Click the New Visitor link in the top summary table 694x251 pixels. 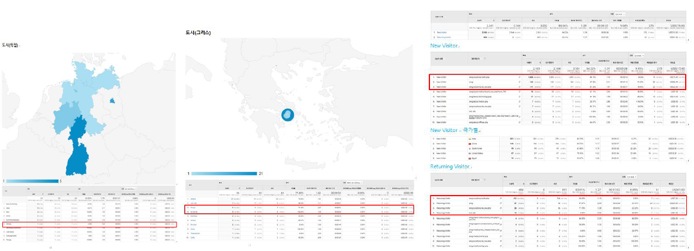[x=442, y=32]
